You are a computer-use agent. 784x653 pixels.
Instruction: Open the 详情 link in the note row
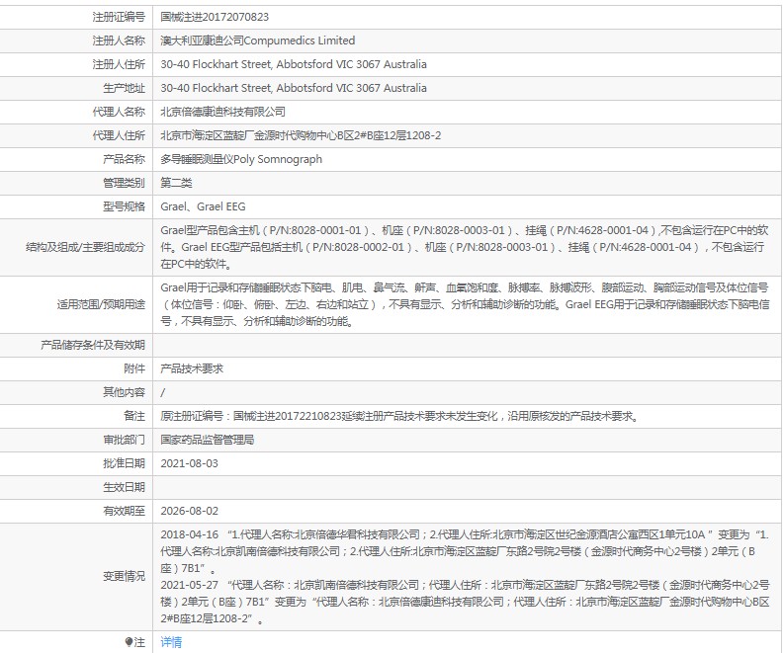[171, 642]
